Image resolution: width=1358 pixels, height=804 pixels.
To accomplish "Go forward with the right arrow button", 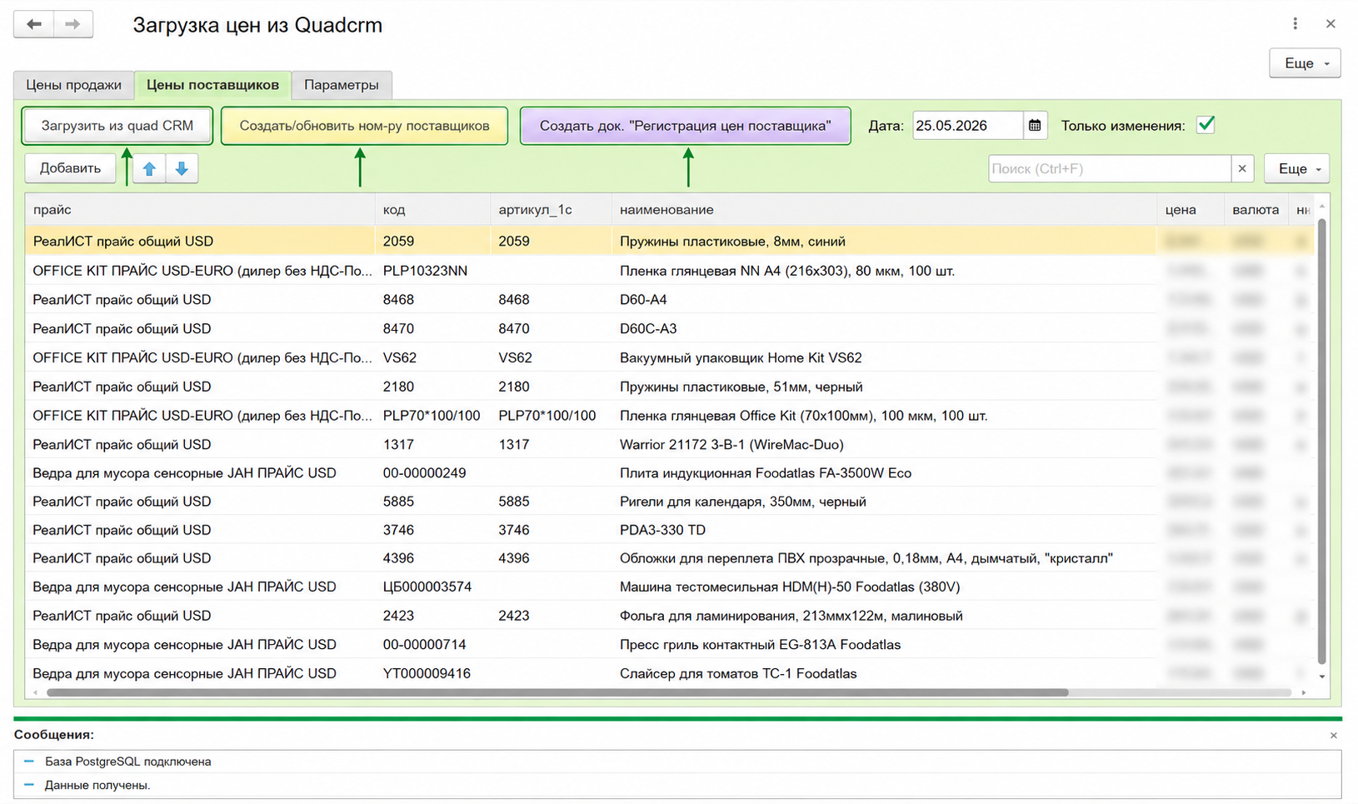I will click(73, 24).
